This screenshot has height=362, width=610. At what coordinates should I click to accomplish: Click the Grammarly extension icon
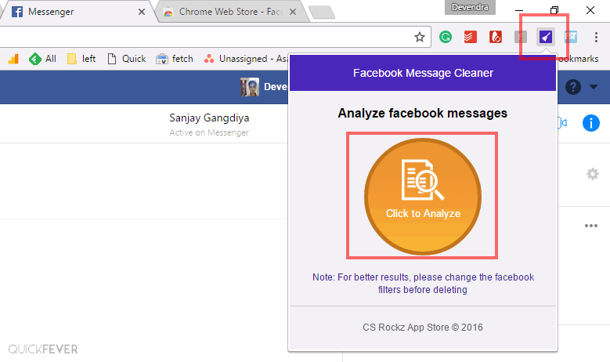[x=446, y=37]
